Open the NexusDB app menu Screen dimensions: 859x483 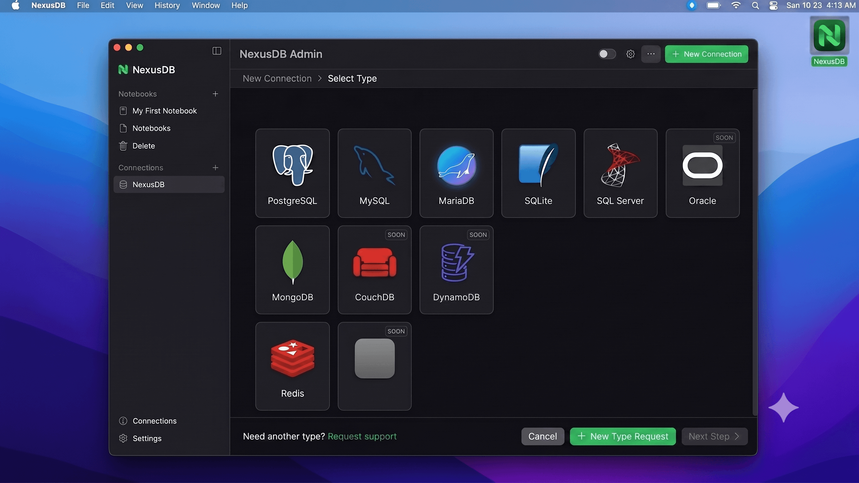point(48,6)
